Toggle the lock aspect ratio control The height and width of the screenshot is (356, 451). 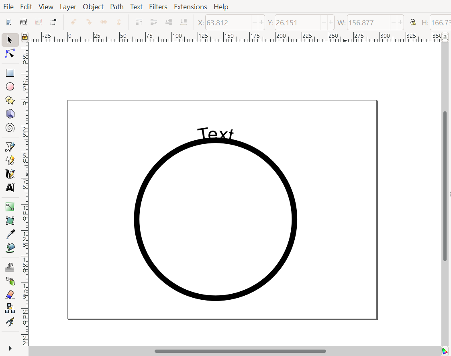[413, 23]
